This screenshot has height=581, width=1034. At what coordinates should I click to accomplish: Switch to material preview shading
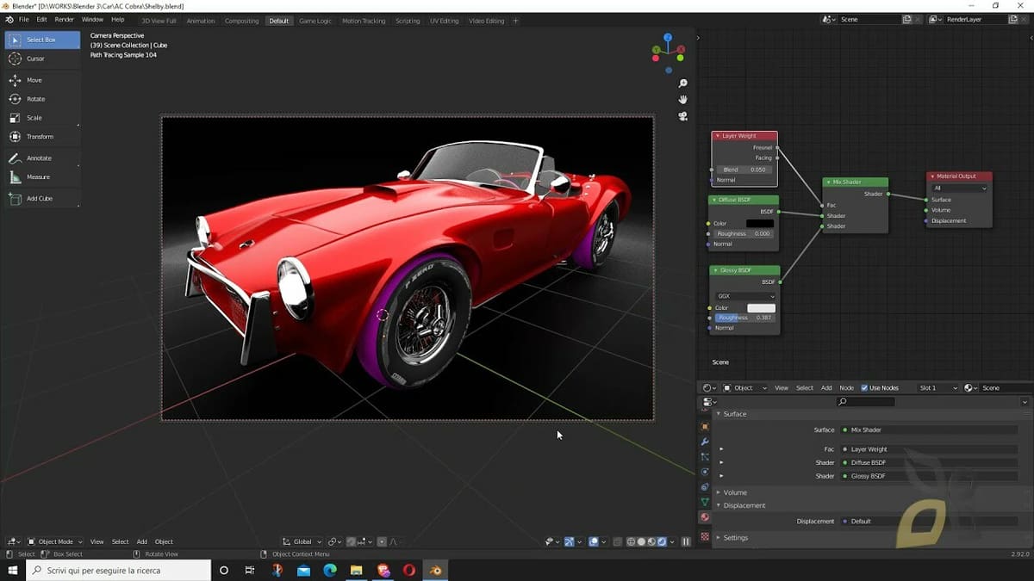pos(651,541)
